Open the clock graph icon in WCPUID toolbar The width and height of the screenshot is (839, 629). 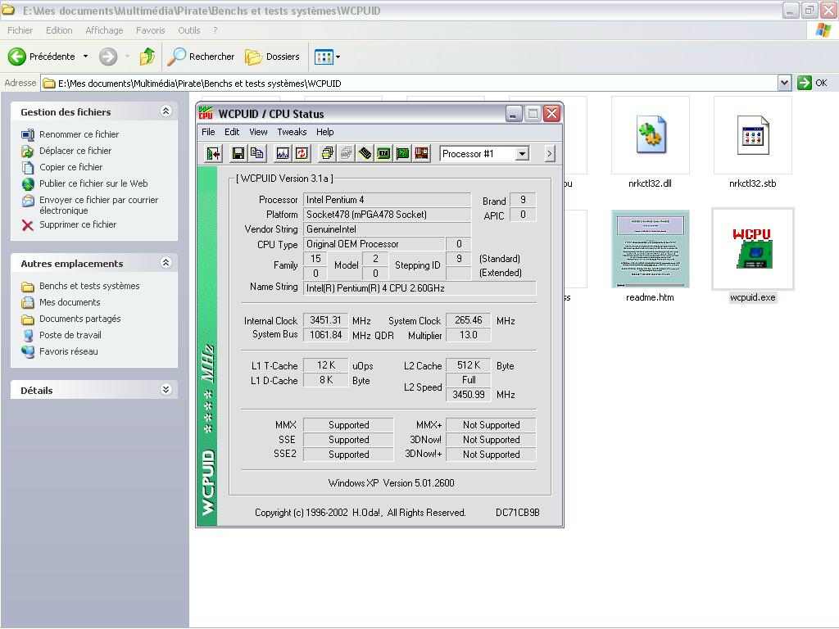coord(283,154)
